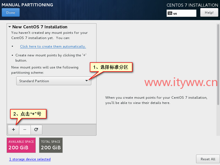Click the text 'New mount points will use the following'
220x165 pixels.
click(x=45, y=67)
